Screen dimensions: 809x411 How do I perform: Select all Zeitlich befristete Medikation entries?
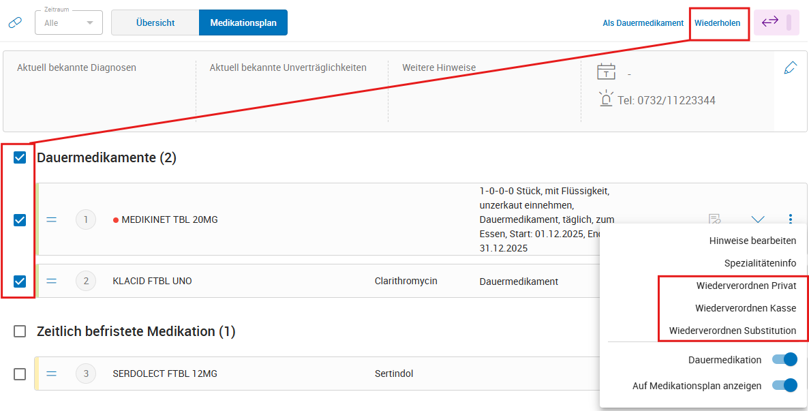point(20,331)
